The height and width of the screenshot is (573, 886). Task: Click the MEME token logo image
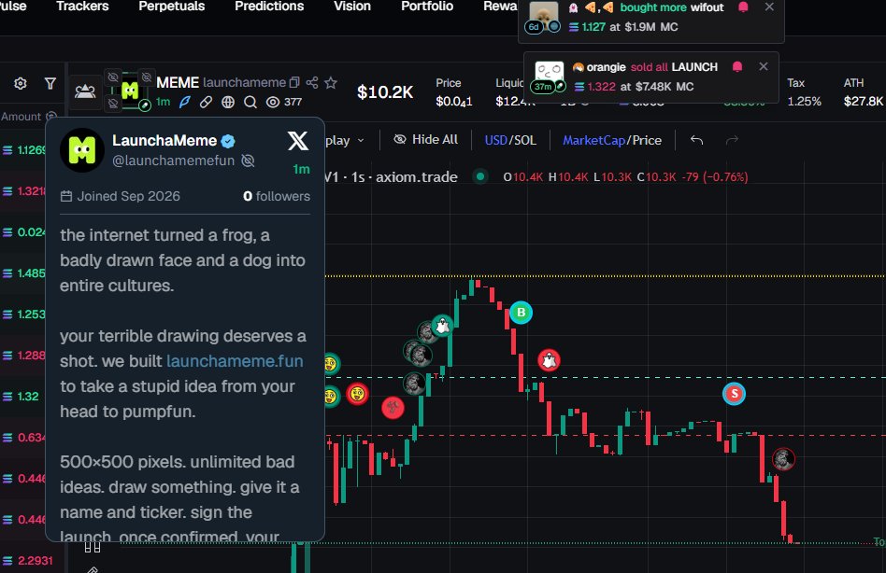[130, 91]
